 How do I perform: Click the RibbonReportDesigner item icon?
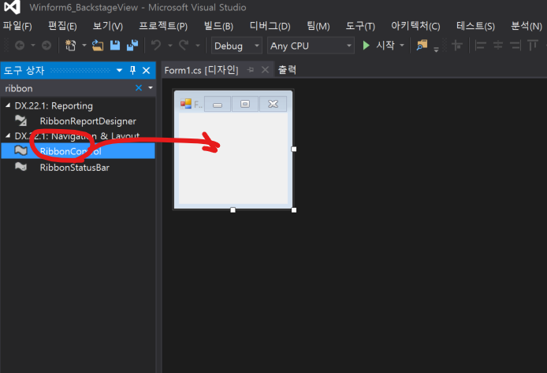click(21, 120)
